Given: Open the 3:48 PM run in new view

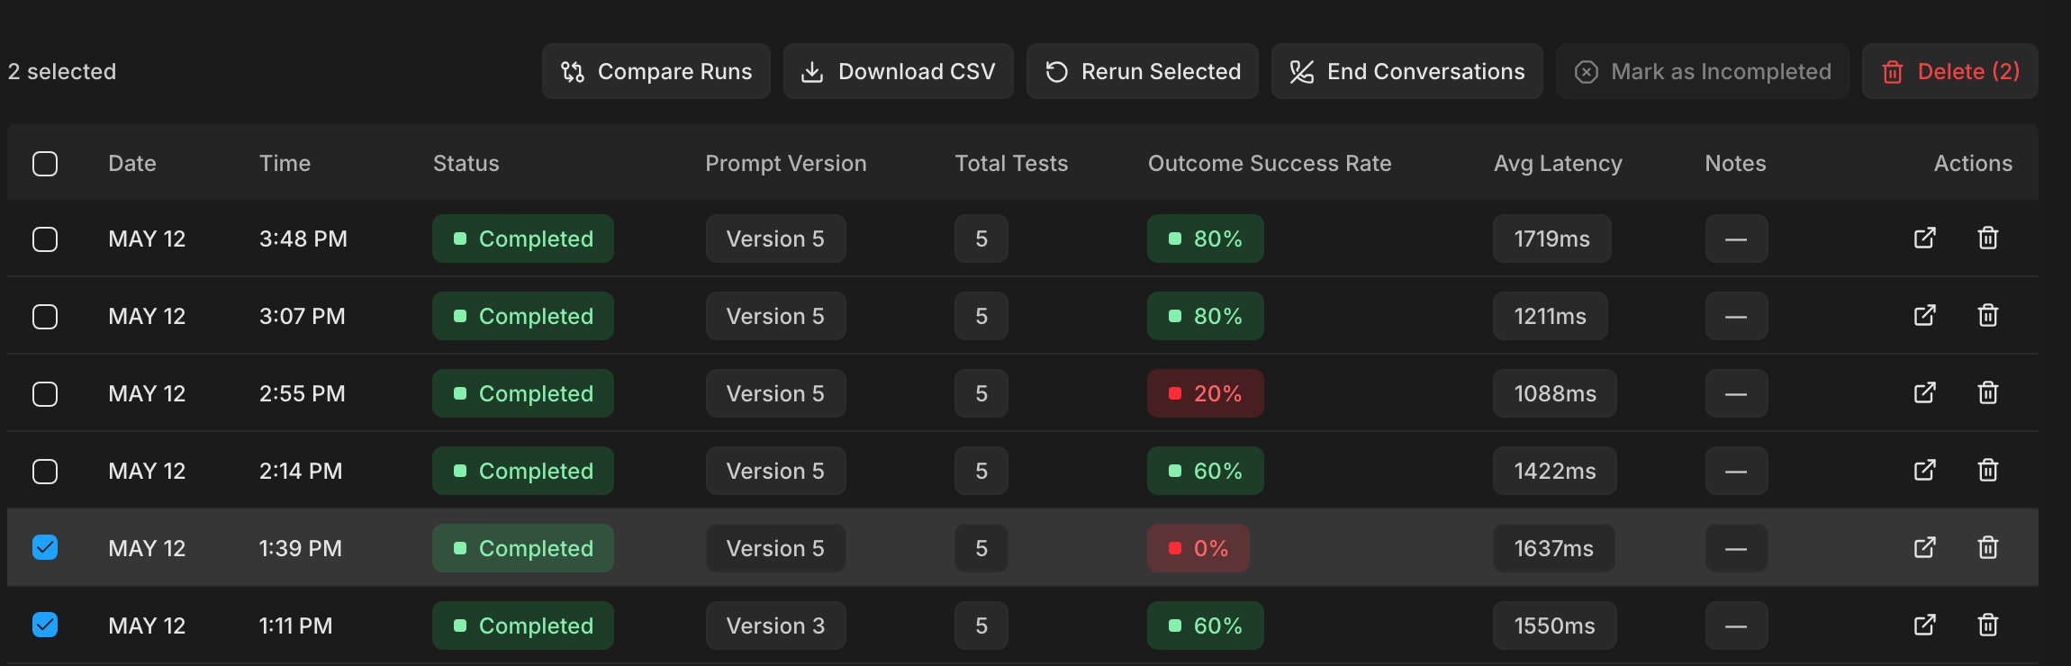Looking at the screenshot, I should click(x=1924, y=238).
